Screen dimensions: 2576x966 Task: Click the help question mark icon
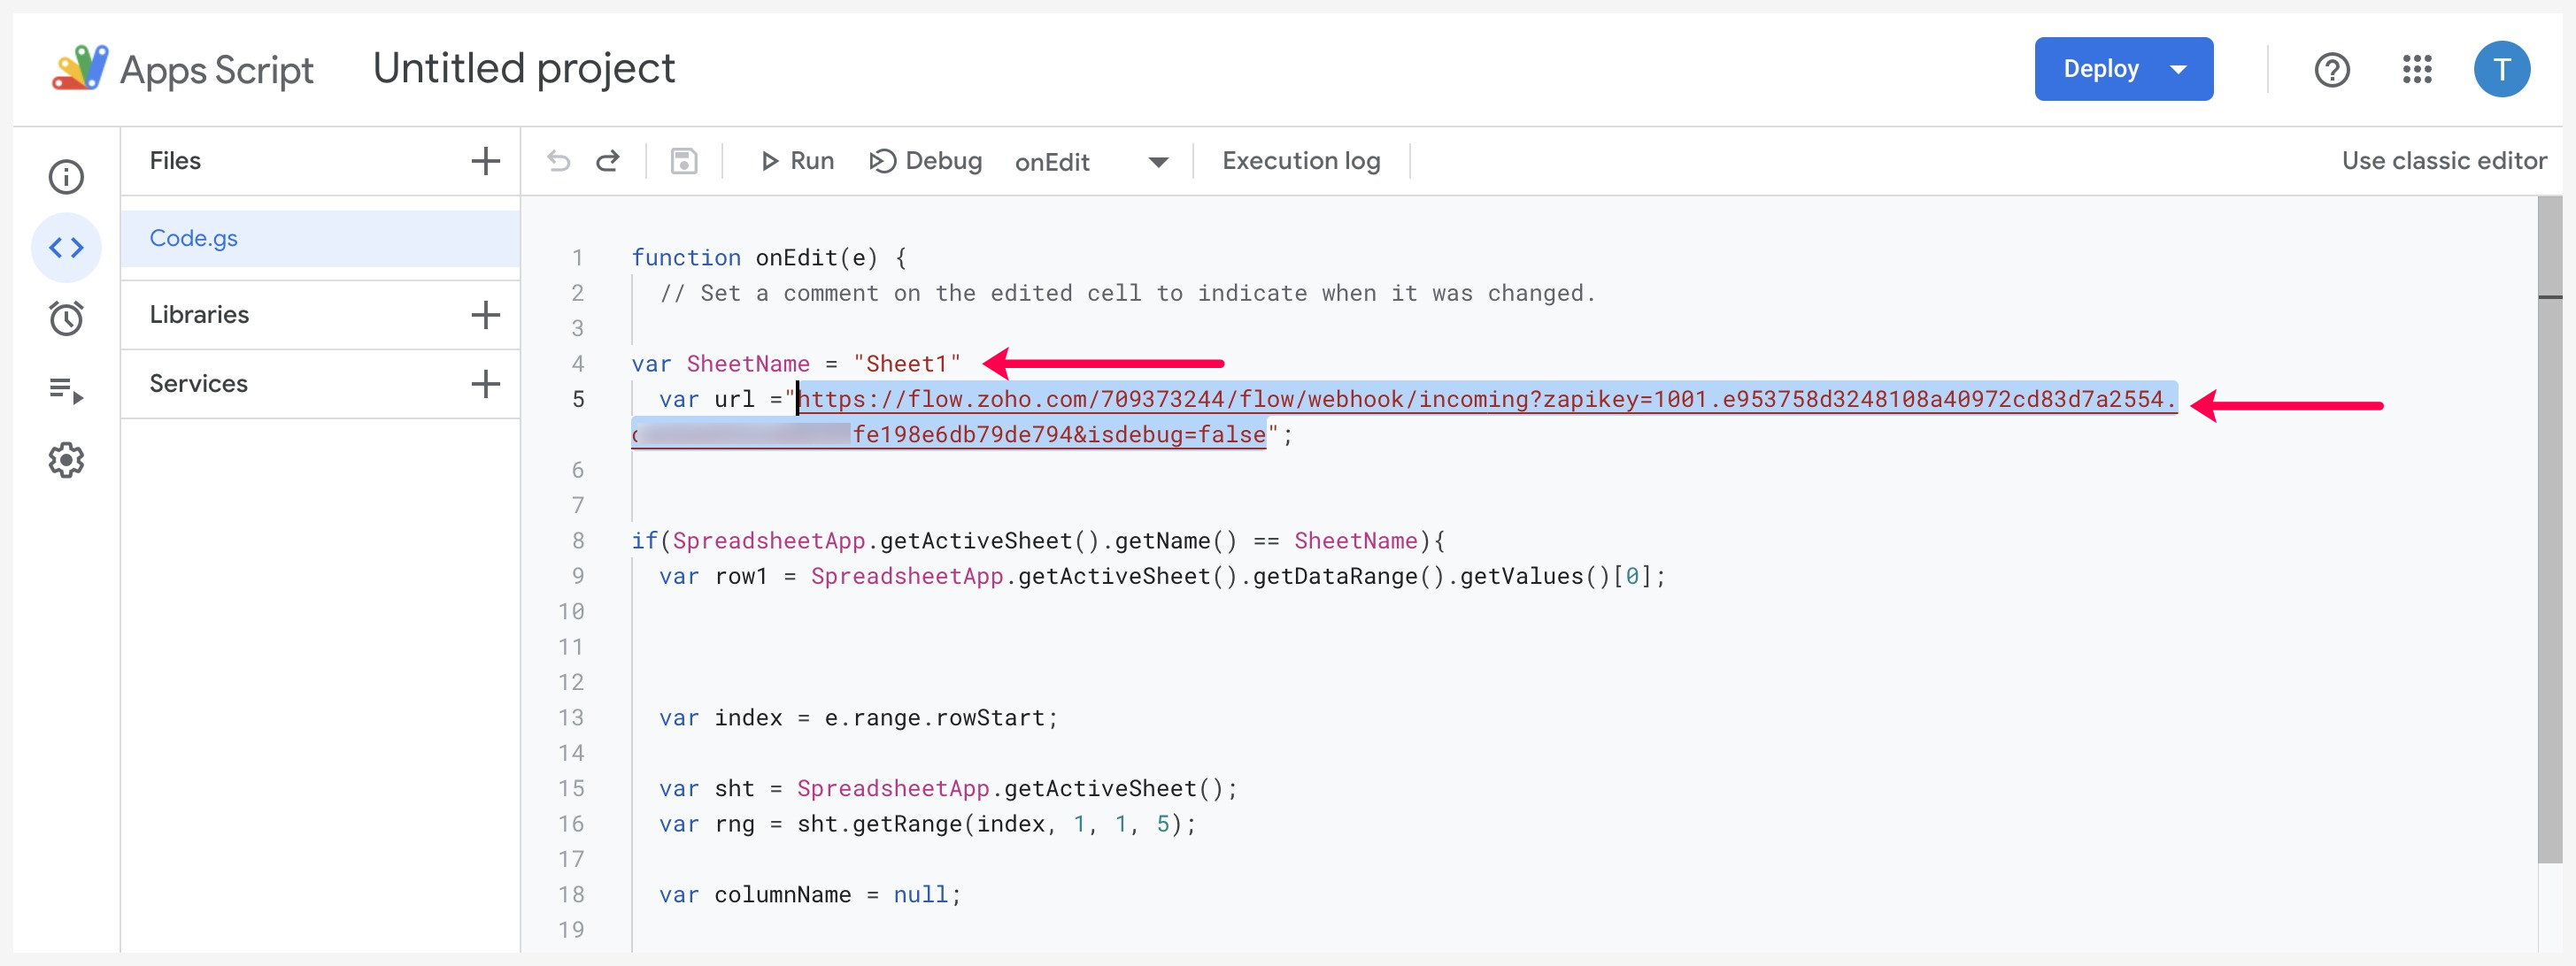[x=2331, y=69]
